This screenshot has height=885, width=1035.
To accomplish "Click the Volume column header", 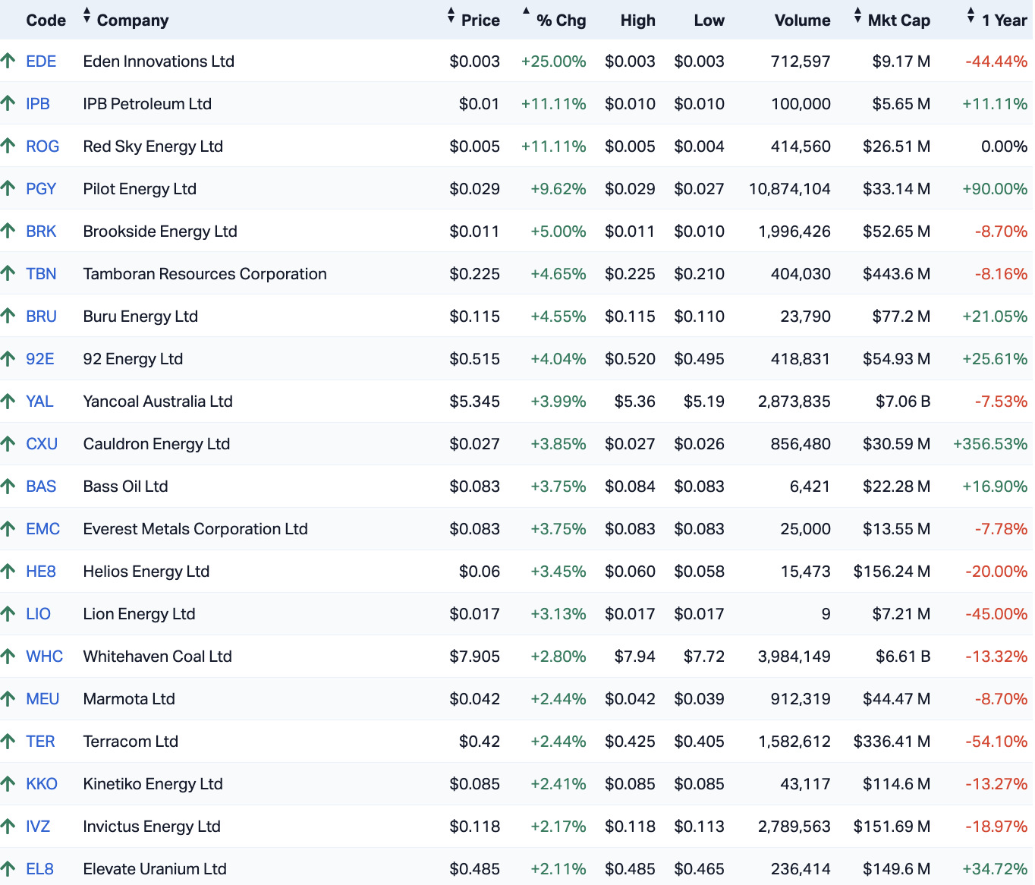I will 802,20.
